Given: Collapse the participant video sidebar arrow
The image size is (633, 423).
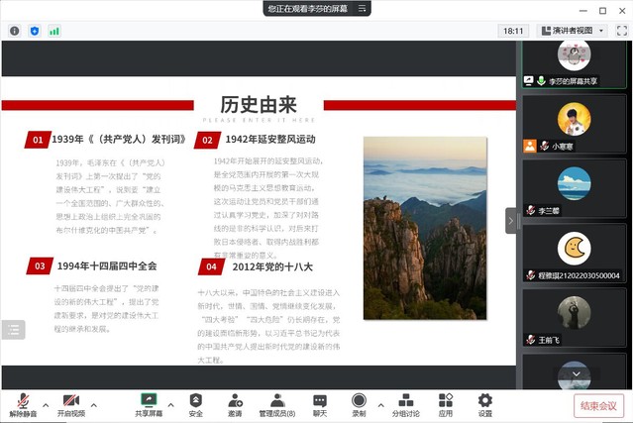Looking at the screenshot, I should coord(511,221).
